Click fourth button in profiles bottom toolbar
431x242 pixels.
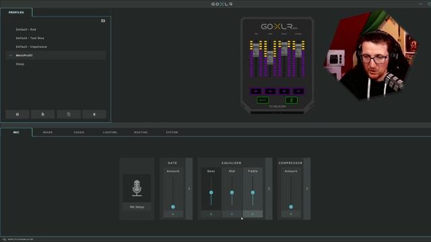94,114
